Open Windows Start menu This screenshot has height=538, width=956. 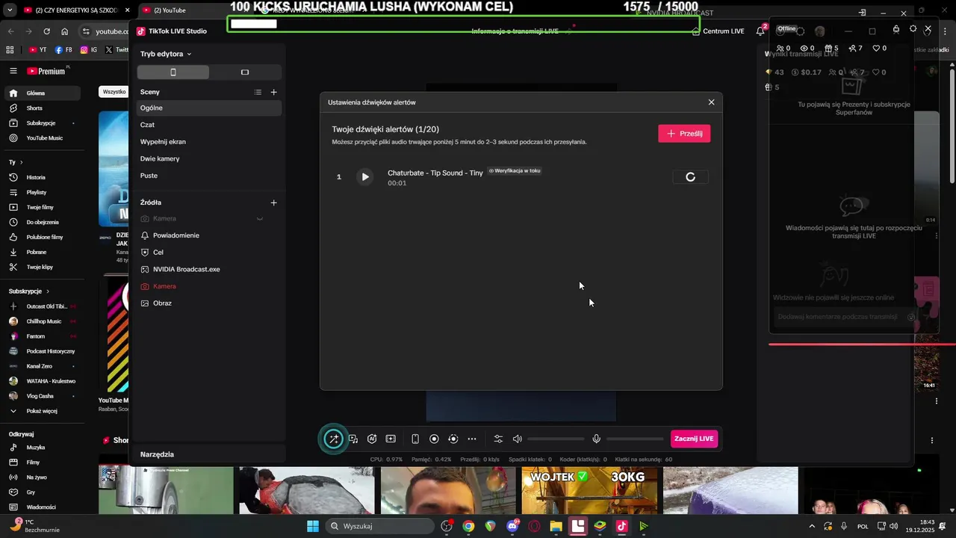click(x=313, y=526)
